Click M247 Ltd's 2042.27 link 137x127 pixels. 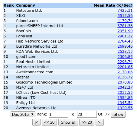coord(125,87)
